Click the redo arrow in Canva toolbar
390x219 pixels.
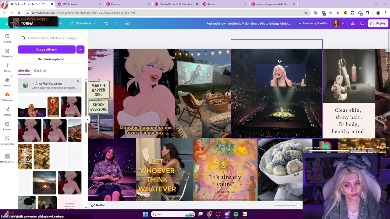[115, 23]
